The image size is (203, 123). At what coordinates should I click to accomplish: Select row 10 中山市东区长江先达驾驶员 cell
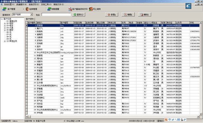coord(48,53)
